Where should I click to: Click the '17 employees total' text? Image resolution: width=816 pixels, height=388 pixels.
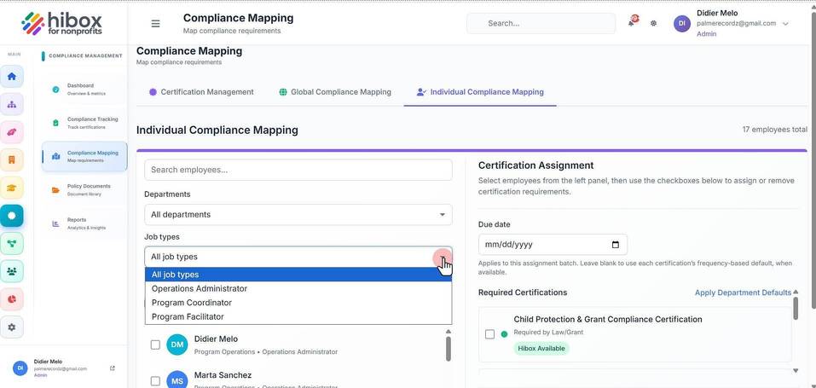(775, 130)
